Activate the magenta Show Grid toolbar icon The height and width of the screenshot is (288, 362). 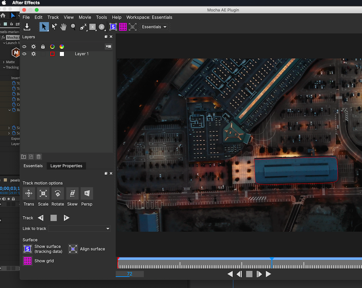point(123,27)
